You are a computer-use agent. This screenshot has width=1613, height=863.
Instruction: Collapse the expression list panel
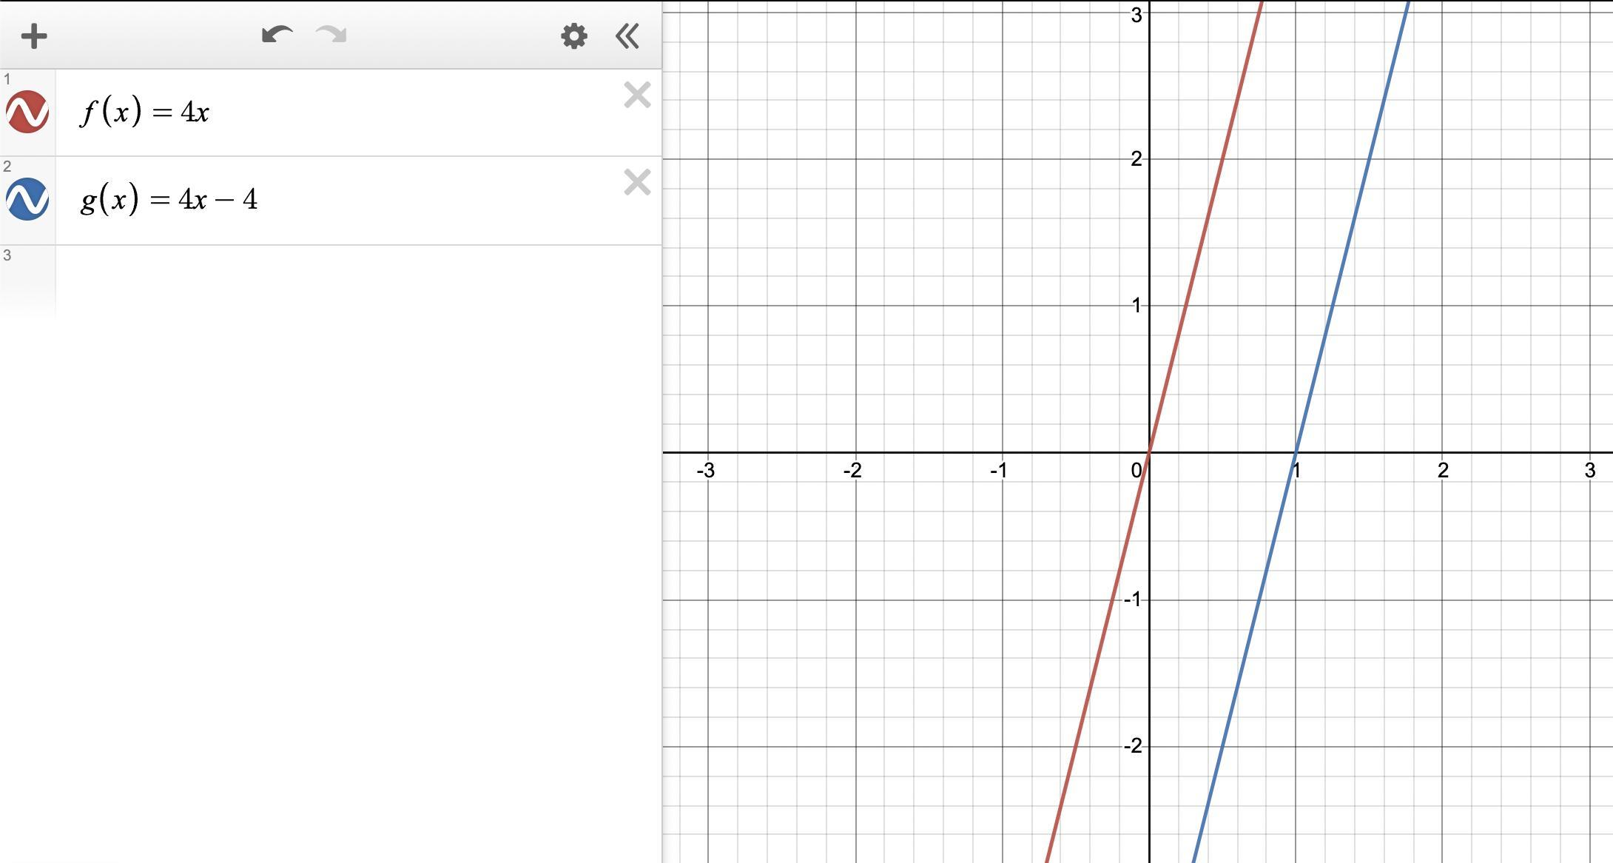click(x=627, y=36)
